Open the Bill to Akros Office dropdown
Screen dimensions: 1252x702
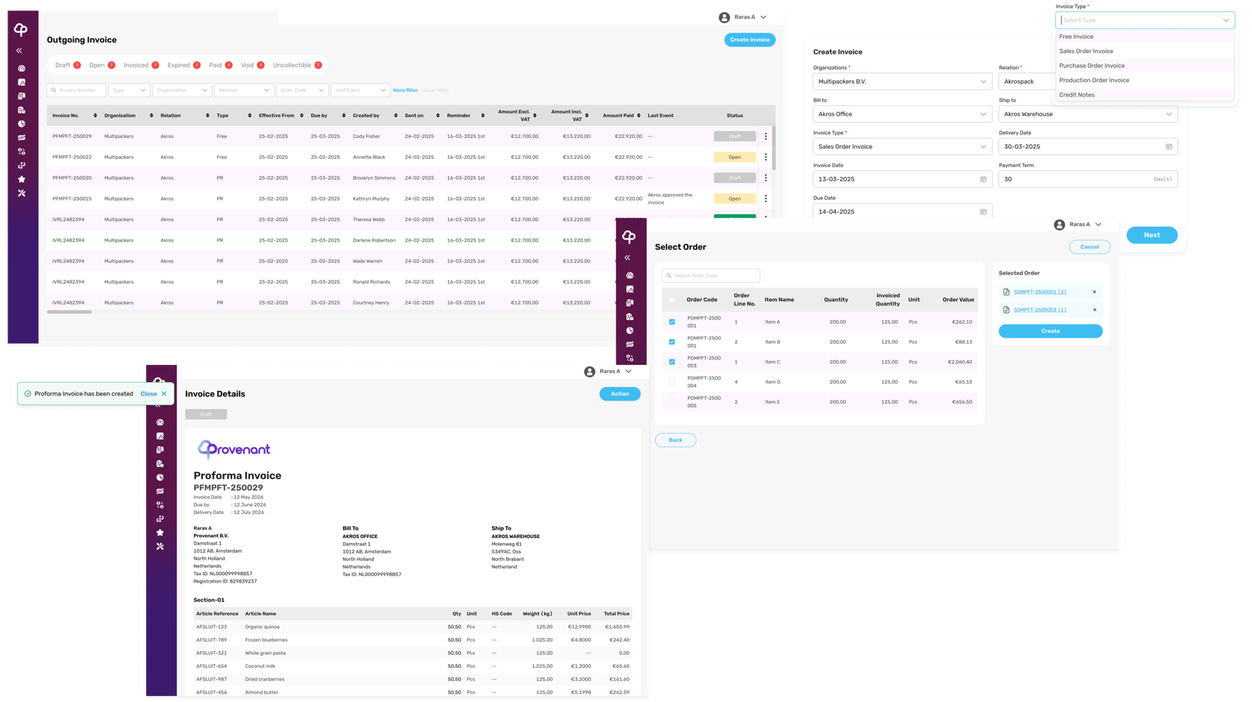pyautogui.click(x=902, y=114)
